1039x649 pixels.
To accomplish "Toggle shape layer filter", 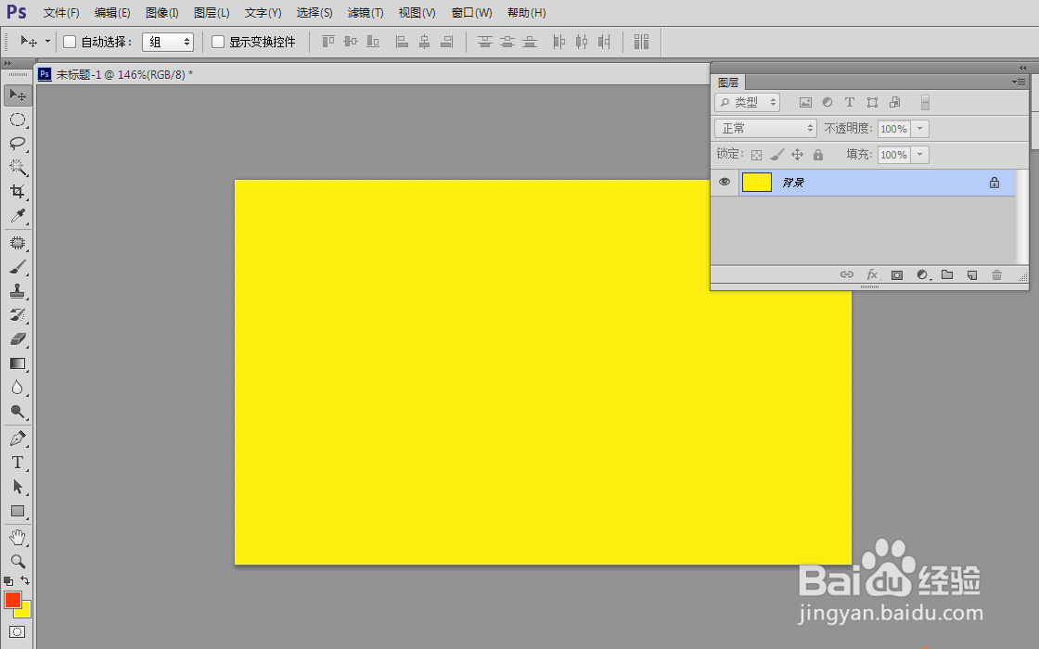I will (x=872, y=102).
